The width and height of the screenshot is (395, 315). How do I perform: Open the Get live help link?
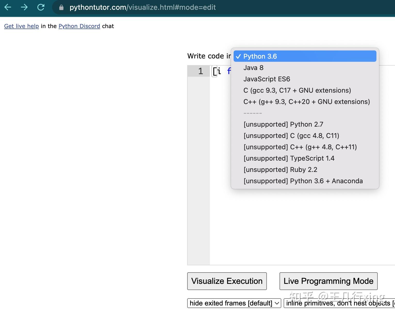point(21,26)
